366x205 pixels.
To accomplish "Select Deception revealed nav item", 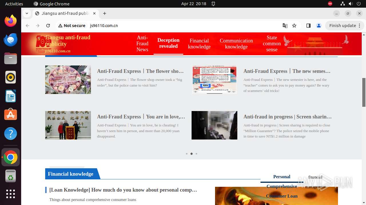I will click(168, 43).
